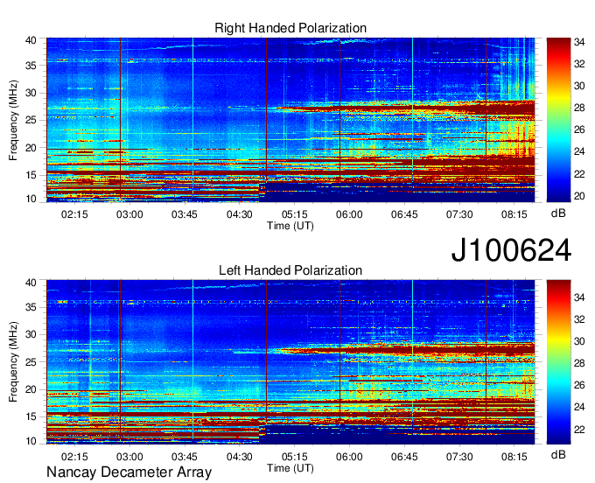Click the 02:15 time tick of Right Handed plot

(74, 214)
